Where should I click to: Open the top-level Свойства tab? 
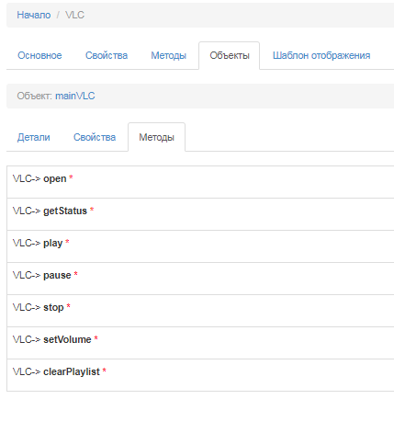pyautogui.click(x=107, y=55)
